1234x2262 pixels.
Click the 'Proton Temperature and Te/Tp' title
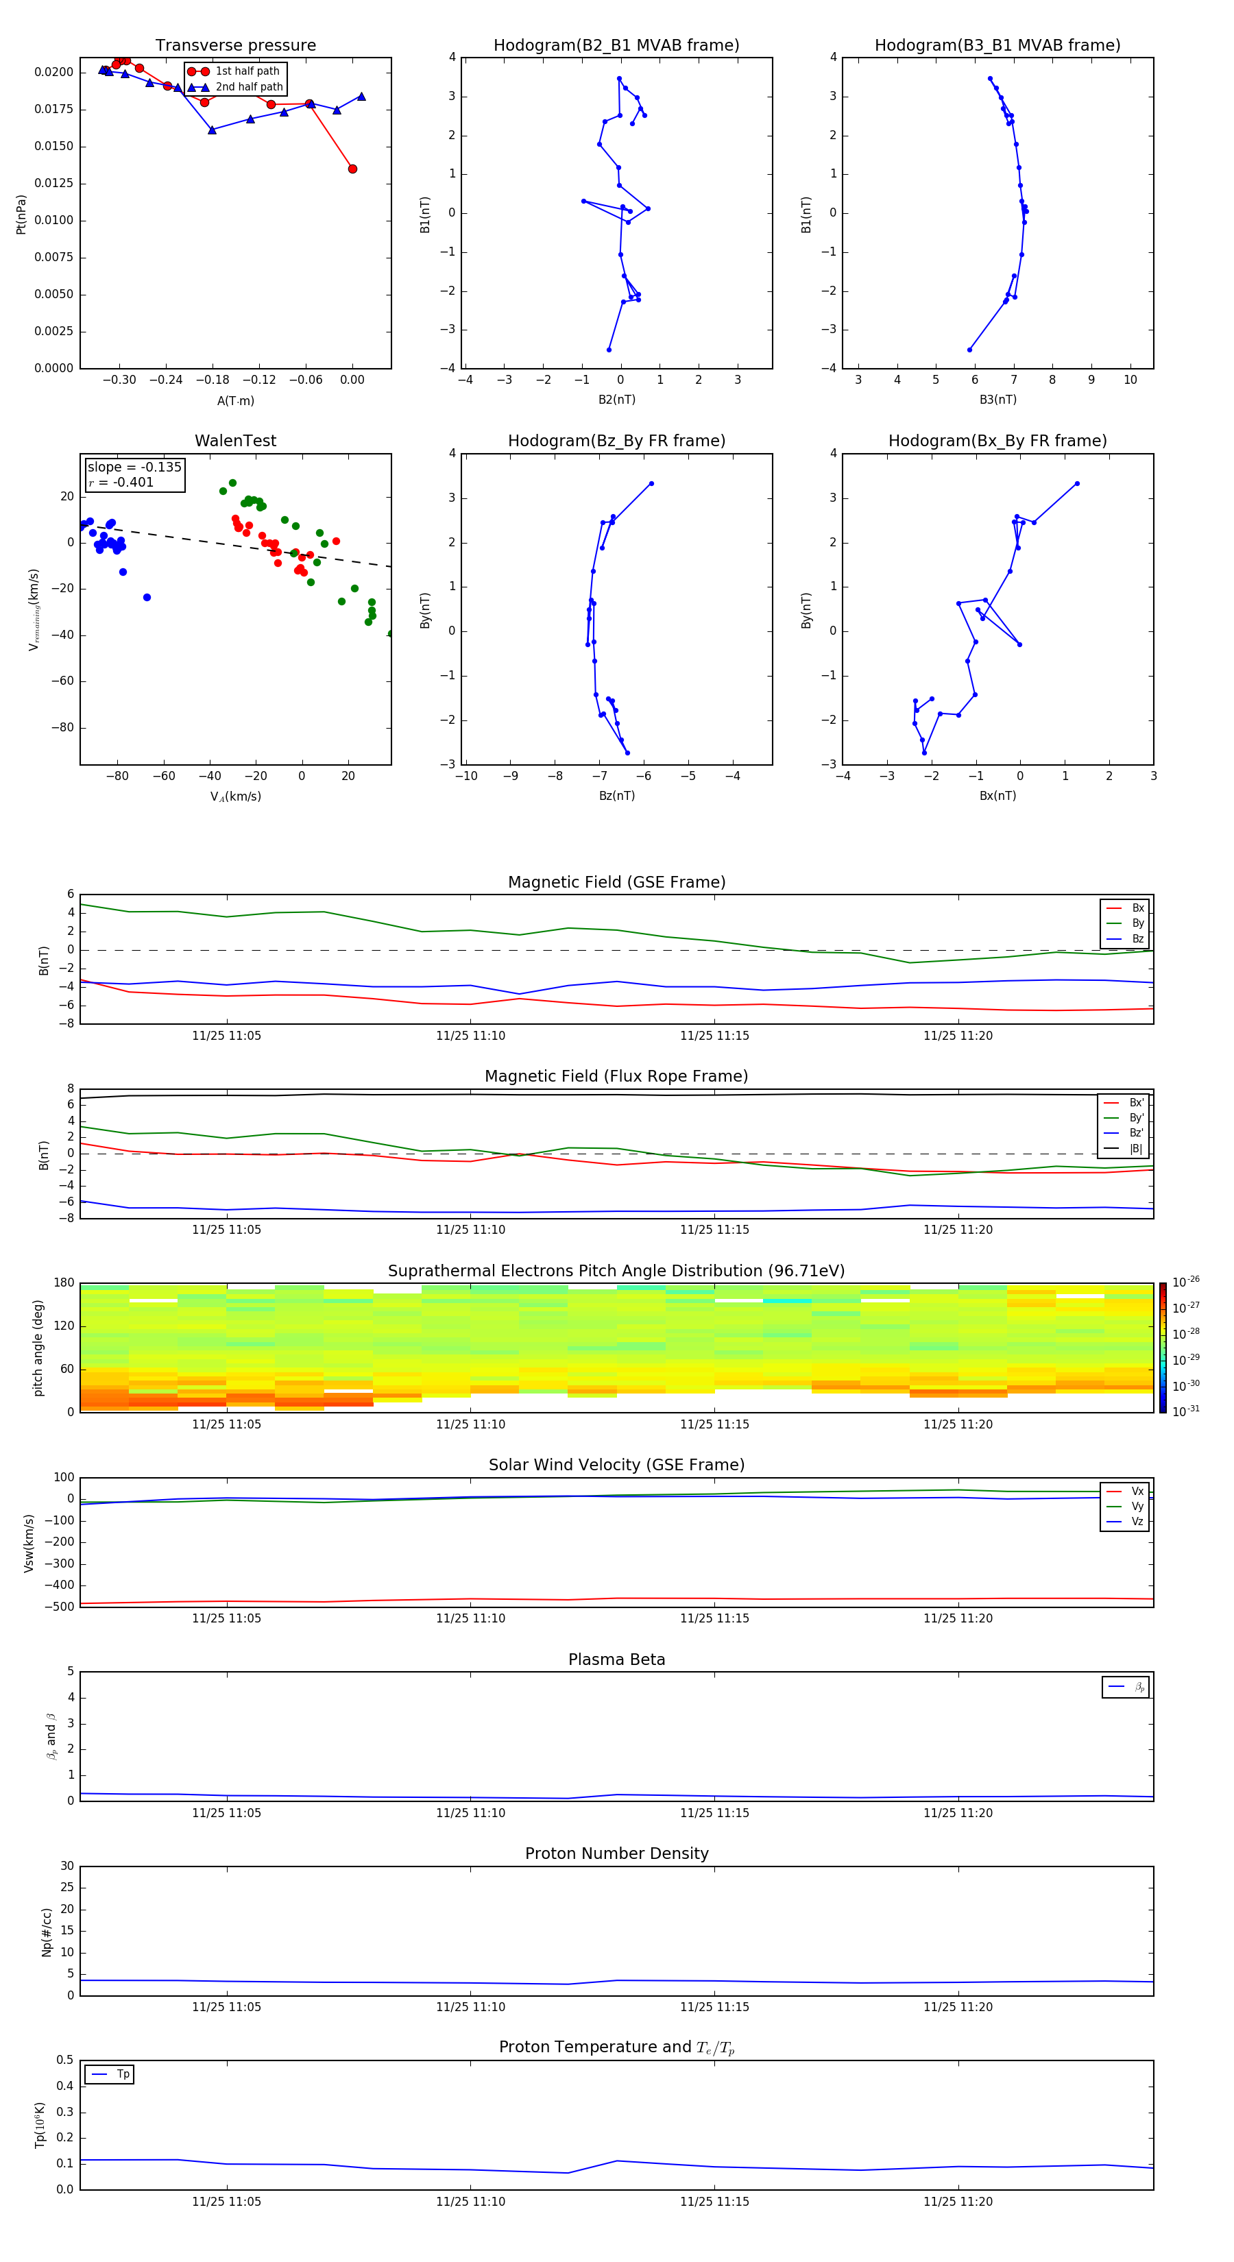point(616,2047)
